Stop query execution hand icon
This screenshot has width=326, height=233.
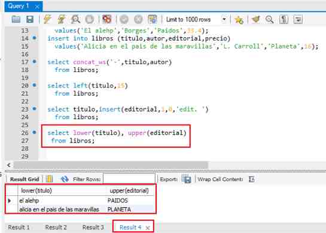(x=90, y=20)
